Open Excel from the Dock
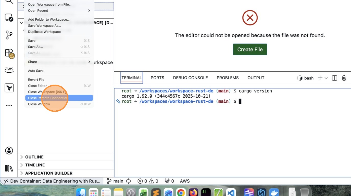 point(143,192)
